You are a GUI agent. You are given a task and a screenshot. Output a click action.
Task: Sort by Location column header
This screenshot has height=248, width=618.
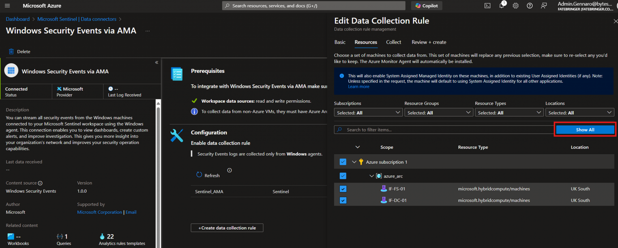click(x=579, y=147)
